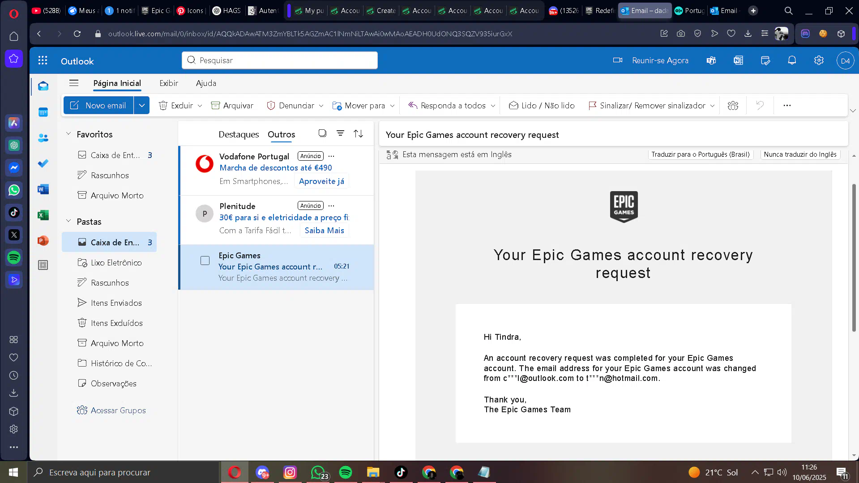
Task: Open My Day calendar-check icon
Action: point(765,60)
